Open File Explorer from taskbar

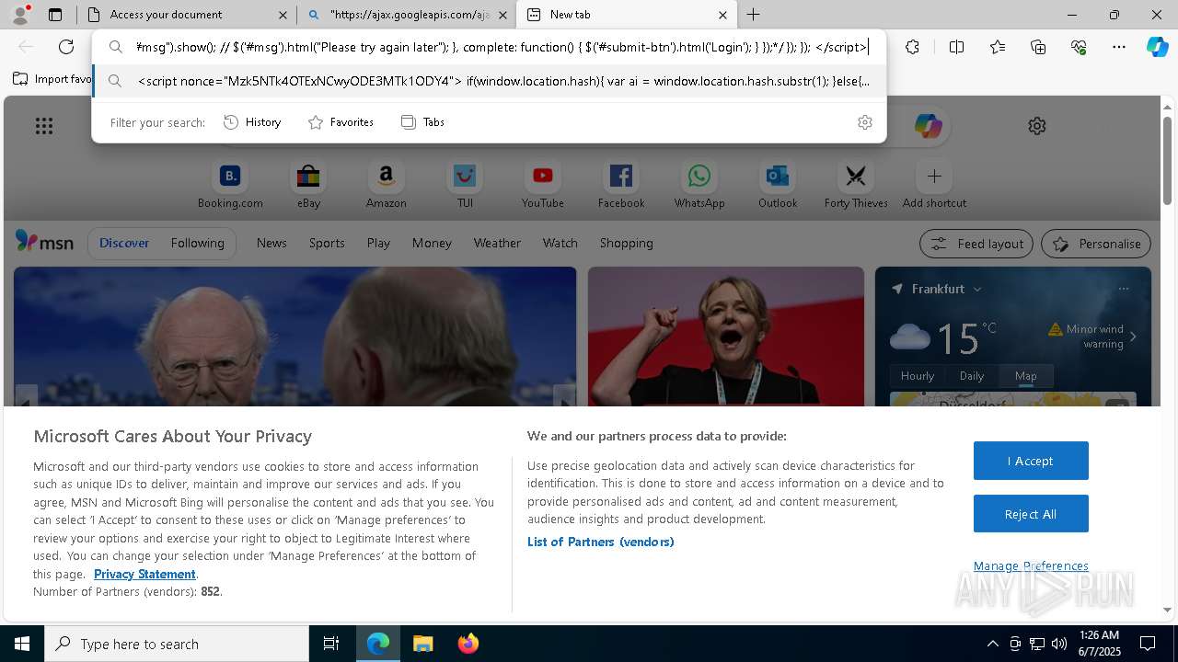pyautogui.click(x=423, y=644)
